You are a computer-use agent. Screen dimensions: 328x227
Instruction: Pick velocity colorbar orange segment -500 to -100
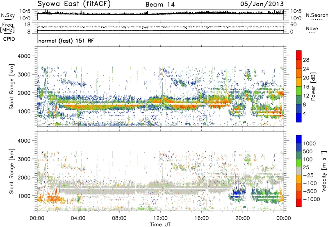coord(299,187)
